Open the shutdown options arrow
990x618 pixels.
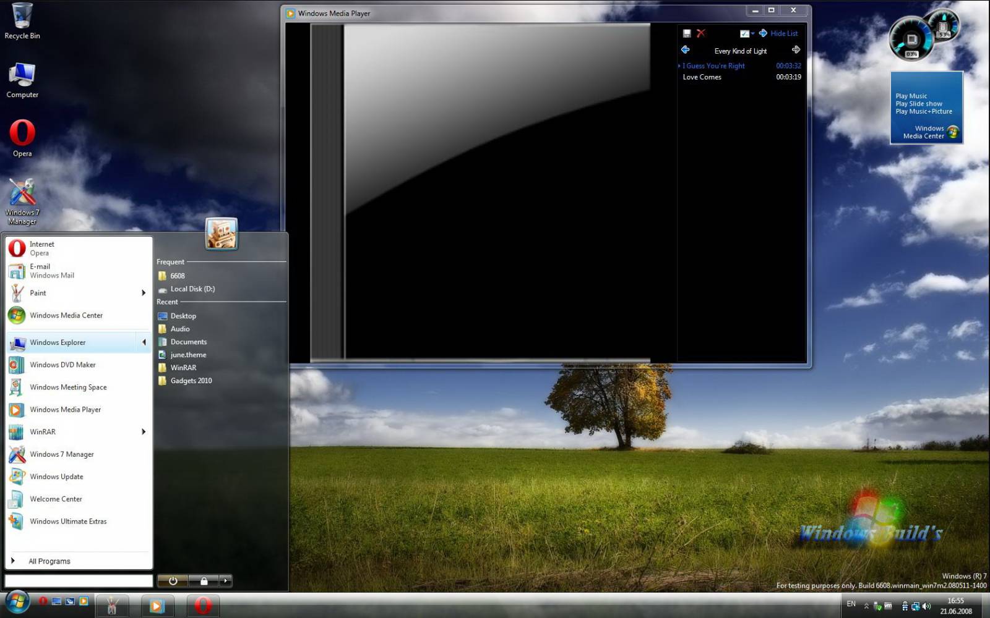[x=226, y=581]
